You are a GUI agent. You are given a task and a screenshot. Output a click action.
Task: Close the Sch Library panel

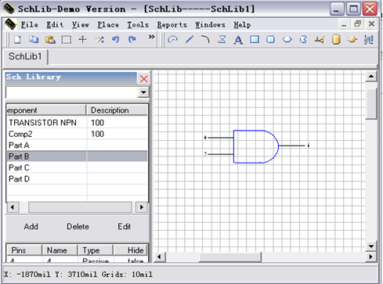coord(144,78)
